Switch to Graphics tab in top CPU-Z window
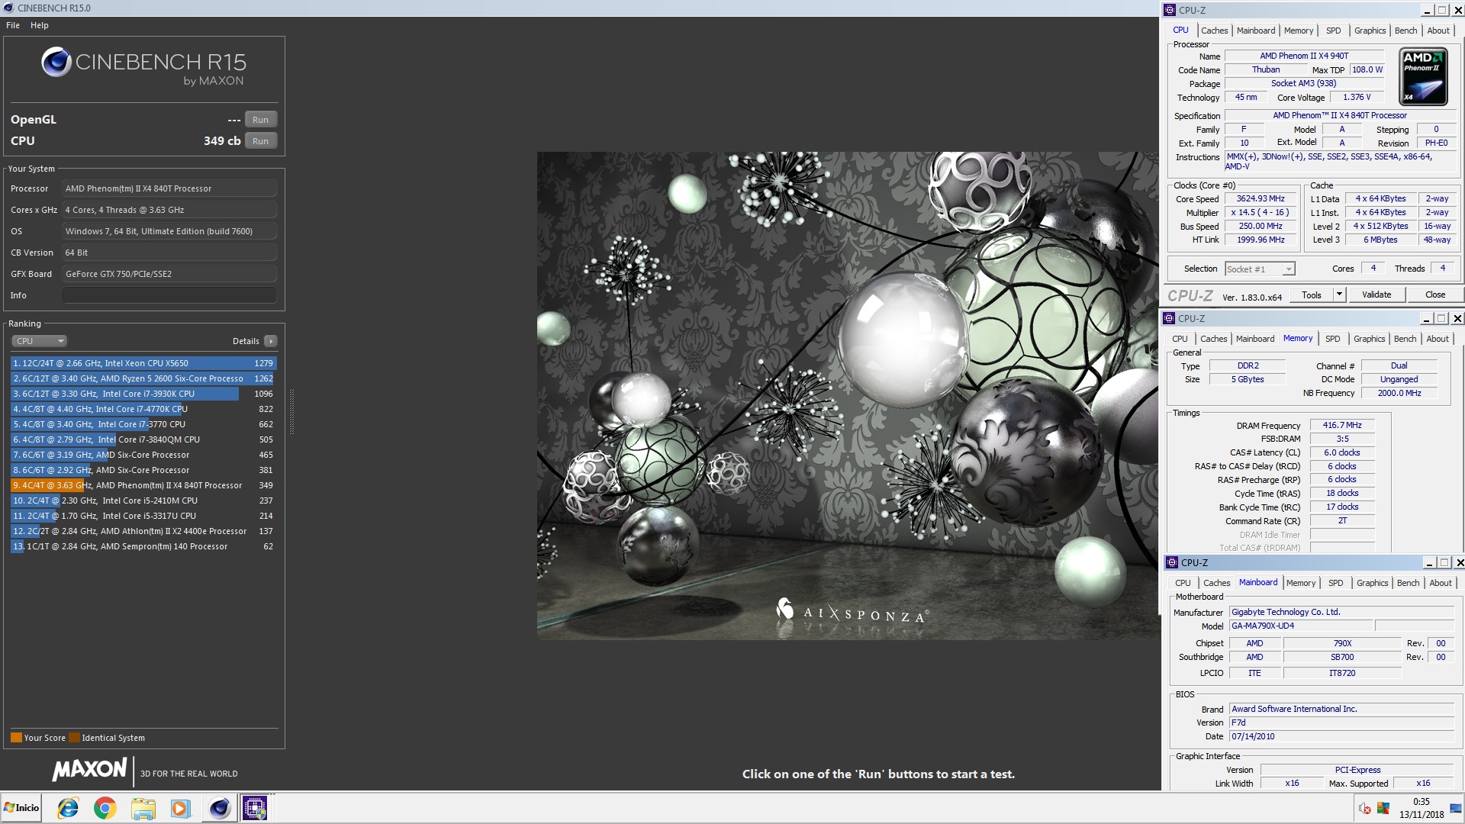The height and width of the screenshot is (824, 1465). [1370, 31]
